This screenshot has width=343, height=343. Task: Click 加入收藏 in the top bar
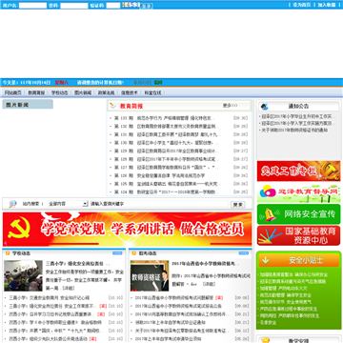[327, 5]
